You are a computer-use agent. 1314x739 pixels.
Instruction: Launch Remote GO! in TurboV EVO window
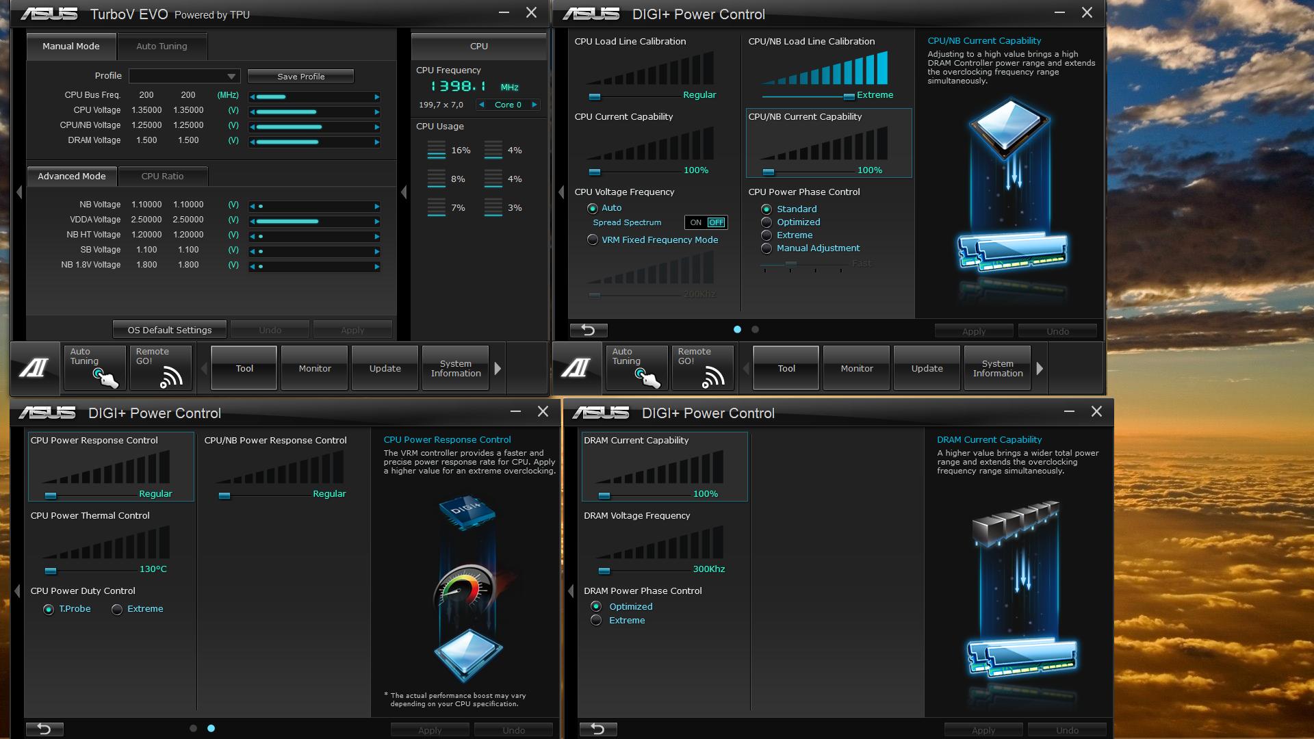point(159,368)
